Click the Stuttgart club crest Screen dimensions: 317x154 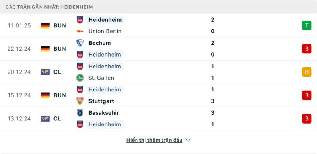click(x=80, y=101)
